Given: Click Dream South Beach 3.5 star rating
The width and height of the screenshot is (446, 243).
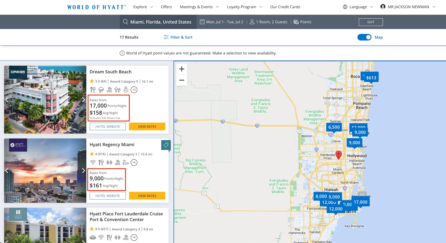Looking at the screenshot, I should (x=98, y=81).
